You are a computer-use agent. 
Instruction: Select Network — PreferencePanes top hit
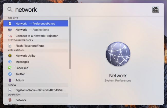(36, 23)
